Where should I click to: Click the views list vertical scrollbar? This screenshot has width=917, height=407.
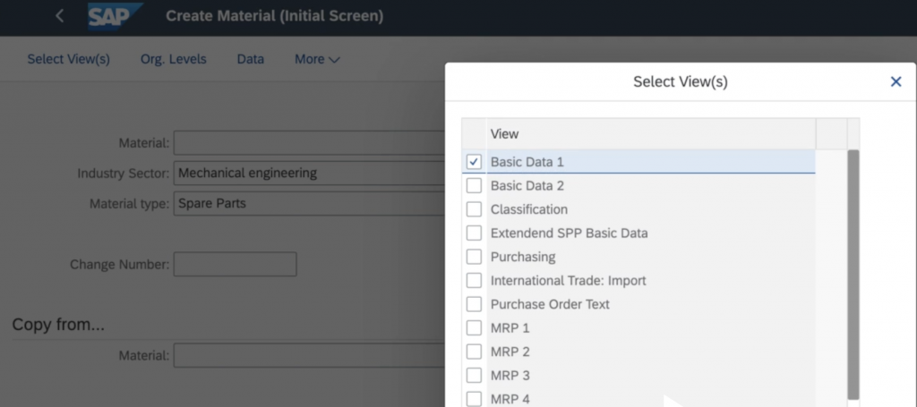pos(853,268)
